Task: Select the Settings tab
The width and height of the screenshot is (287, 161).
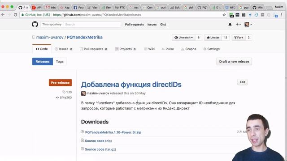Action: pyautogui.click(x=211, y=49)
